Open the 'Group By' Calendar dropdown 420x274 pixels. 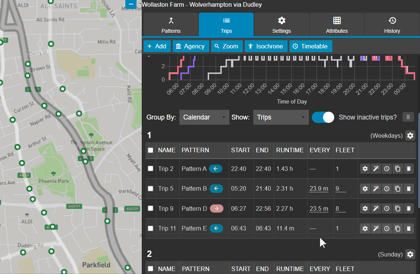[x=204, y=117]
